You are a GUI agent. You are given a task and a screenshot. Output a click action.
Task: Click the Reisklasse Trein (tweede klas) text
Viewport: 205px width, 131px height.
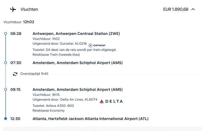click(56, 54)
